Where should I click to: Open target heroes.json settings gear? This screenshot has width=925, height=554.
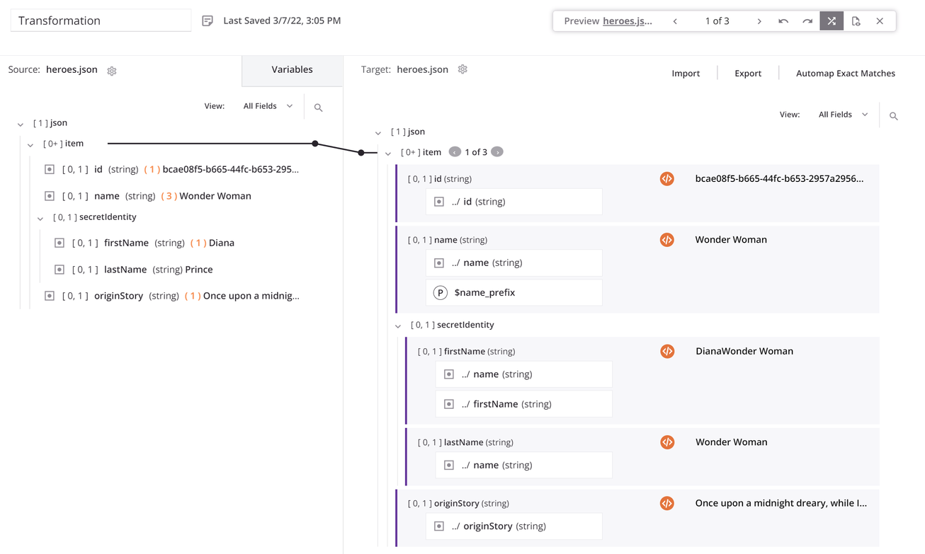[x=462, y=69]
